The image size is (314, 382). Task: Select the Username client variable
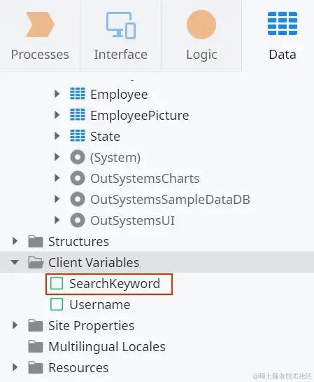pyautogui.click(x=100, y=305)
